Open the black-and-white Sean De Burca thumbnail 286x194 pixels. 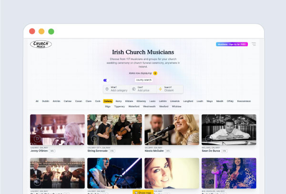tap(229, 130)
